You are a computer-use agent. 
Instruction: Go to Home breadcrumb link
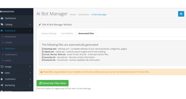point(73,15)
